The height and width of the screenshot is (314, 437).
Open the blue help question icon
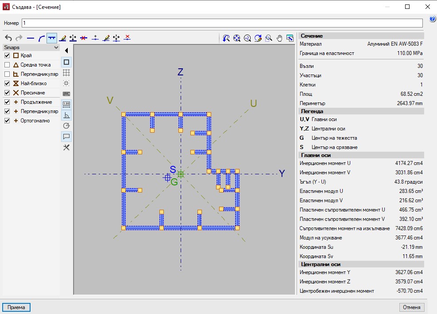coord(432,19)
